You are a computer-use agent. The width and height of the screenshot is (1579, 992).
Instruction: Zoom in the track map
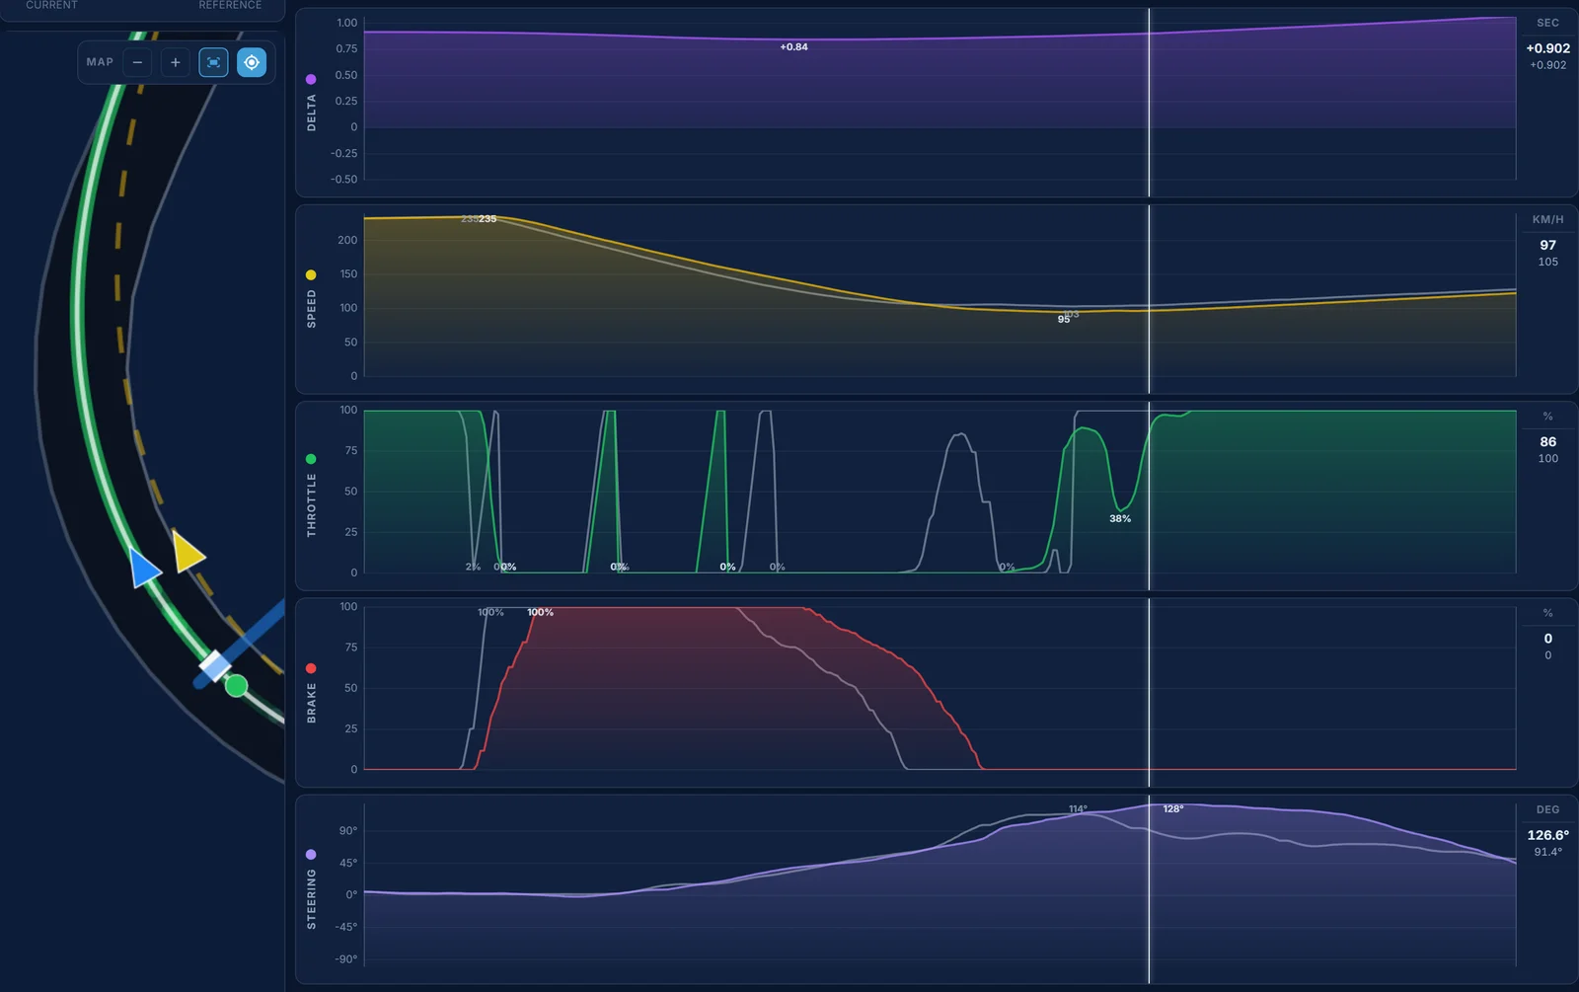coord(176,62)
